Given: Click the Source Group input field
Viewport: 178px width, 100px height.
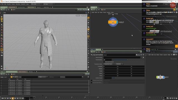Looking at the screenshot, I should click(x=122, y=57).
